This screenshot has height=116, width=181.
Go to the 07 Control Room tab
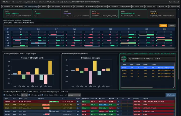tap(79, 7)
